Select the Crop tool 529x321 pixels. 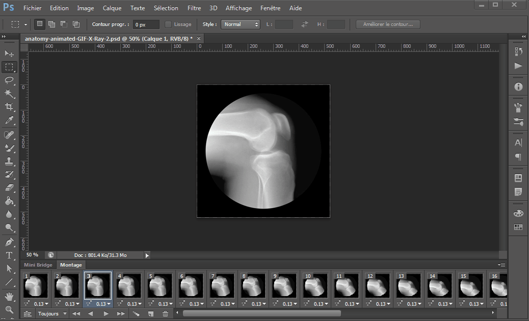click(x=9, y=107)
